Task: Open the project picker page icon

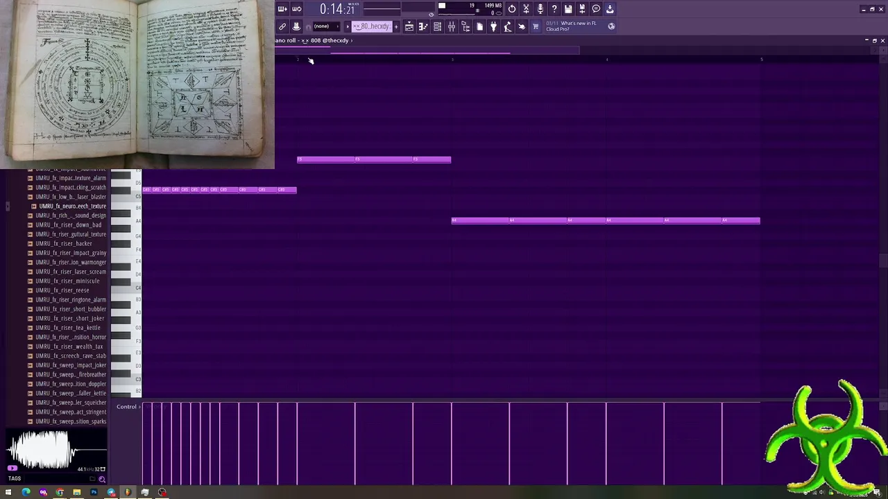Action: tap(479, 26)
